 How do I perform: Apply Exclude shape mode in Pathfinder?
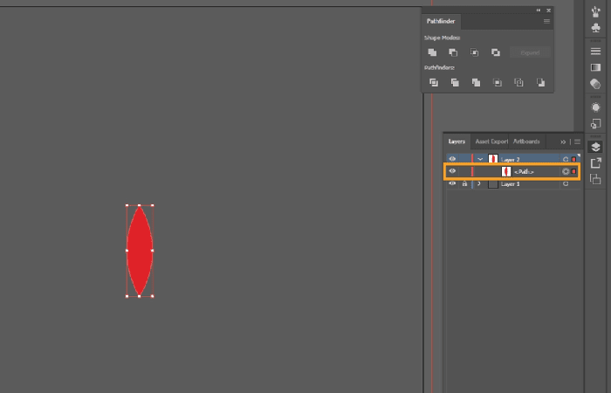click(x=496, y=52)
